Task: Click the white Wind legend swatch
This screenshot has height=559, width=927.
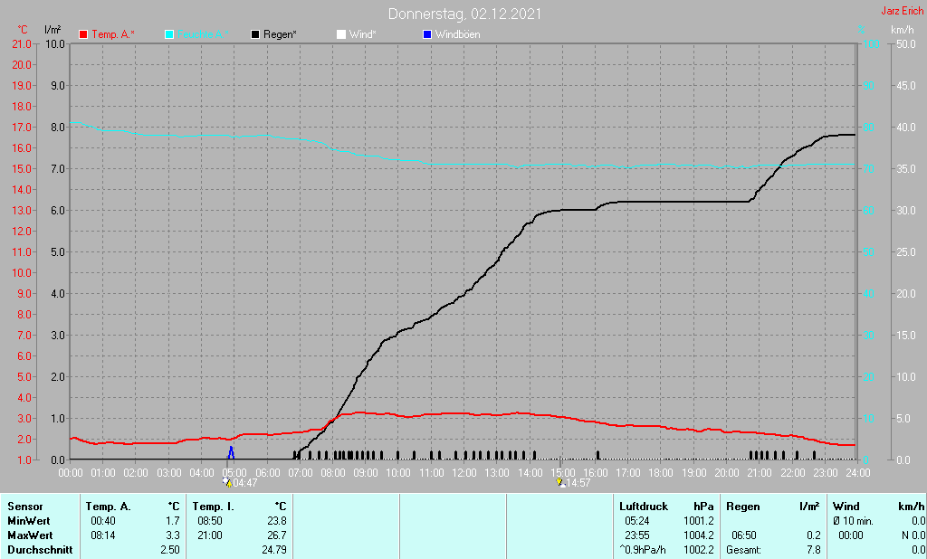Action: [341, 35]
